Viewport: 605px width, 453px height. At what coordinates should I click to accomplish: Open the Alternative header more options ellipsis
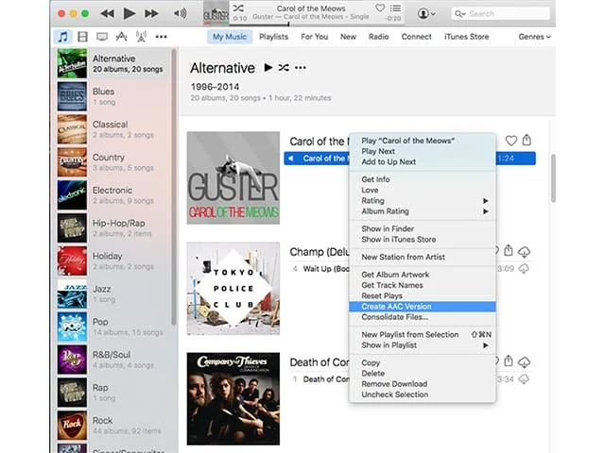pos(301,68)
